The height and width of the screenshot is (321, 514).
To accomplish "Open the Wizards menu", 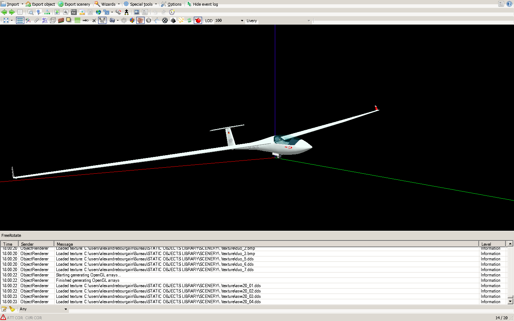I will click(107, 4).
